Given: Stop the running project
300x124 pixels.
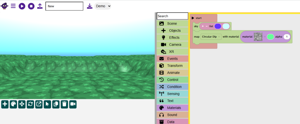Looking at the screenshot, I should pyautogui.click(x=31, y=6).
